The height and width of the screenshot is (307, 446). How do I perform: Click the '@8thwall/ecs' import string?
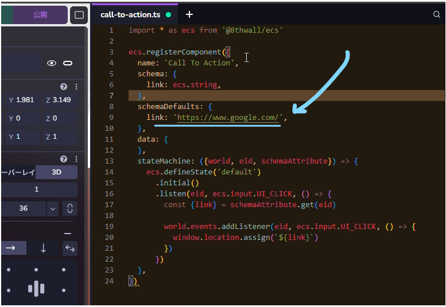point(253,30)
